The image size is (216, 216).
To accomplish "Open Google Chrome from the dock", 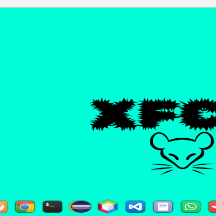I will click(x=25, y=207).
